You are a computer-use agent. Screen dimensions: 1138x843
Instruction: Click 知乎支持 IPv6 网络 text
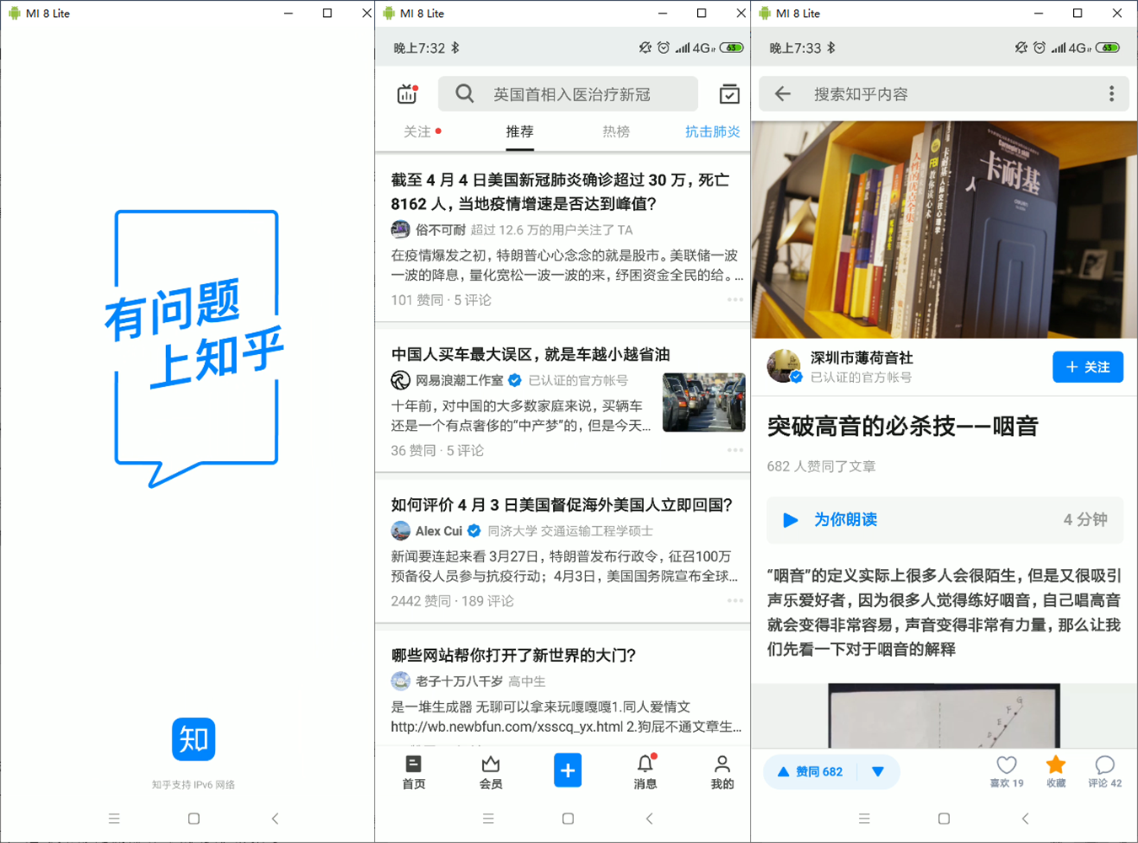(x=193, y=784)
